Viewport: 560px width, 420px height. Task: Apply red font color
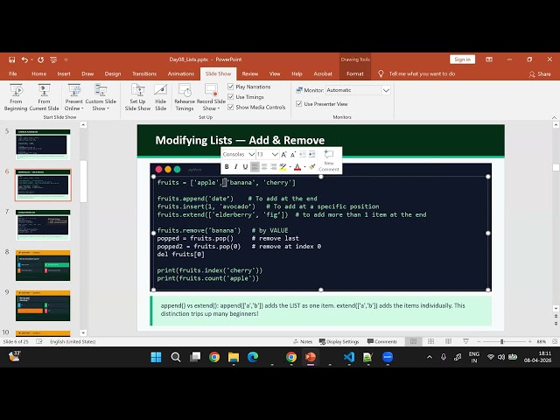point(297,167)
